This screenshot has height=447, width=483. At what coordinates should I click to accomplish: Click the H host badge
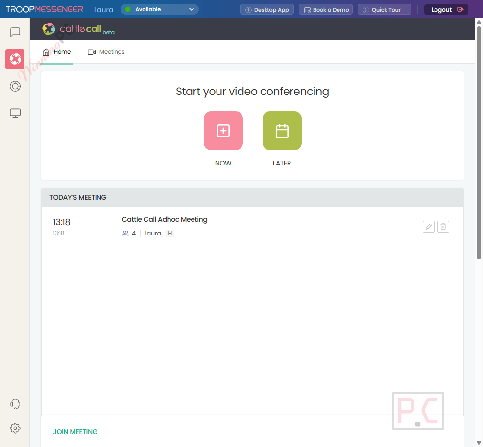pos(169,234)
